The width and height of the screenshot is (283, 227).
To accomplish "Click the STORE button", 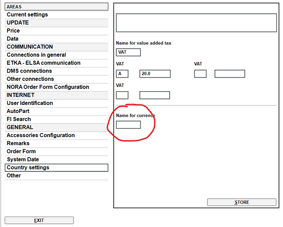I will (242, 202).
